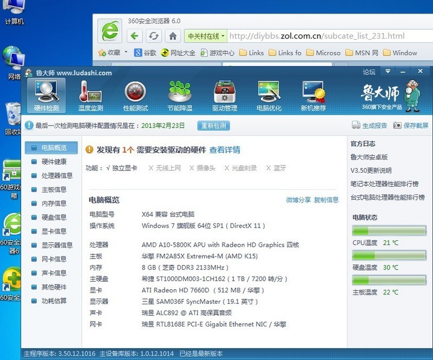The image size is (433, 360).
Task: Select 电脑概览 in the sidebar
Action: (x=51, y=148)
